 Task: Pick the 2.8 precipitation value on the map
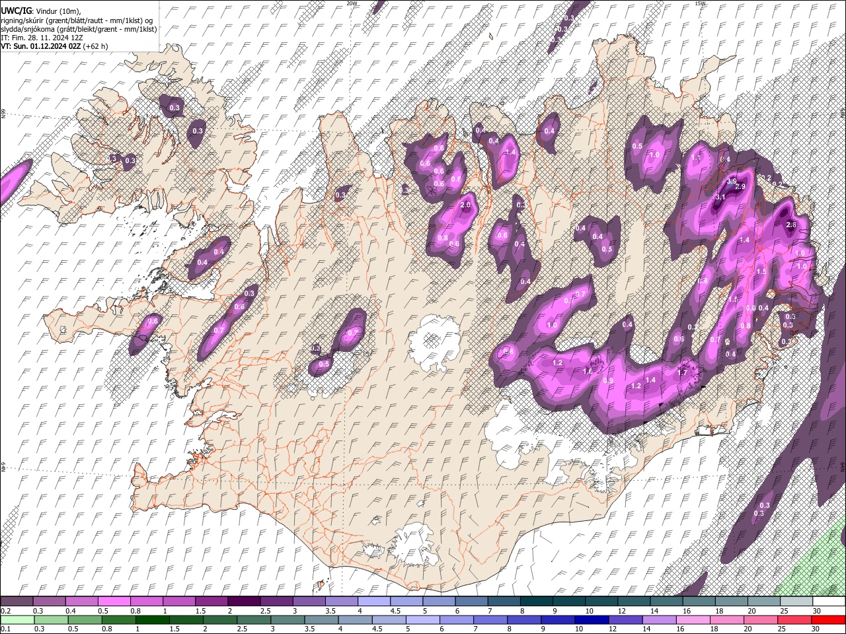click(x=792, y=225)
